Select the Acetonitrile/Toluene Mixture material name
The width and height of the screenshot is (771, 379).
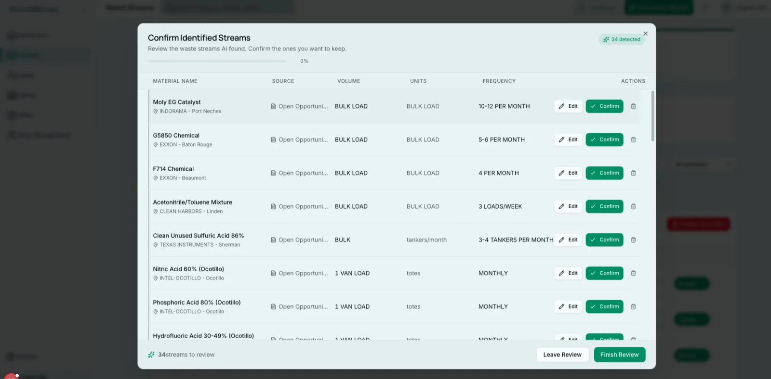[x=192, y=202]
